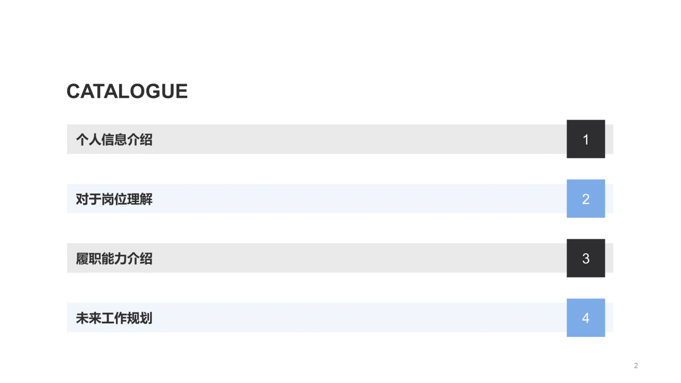Click the 个人信息介绍 label

click(x=114, y=140)
